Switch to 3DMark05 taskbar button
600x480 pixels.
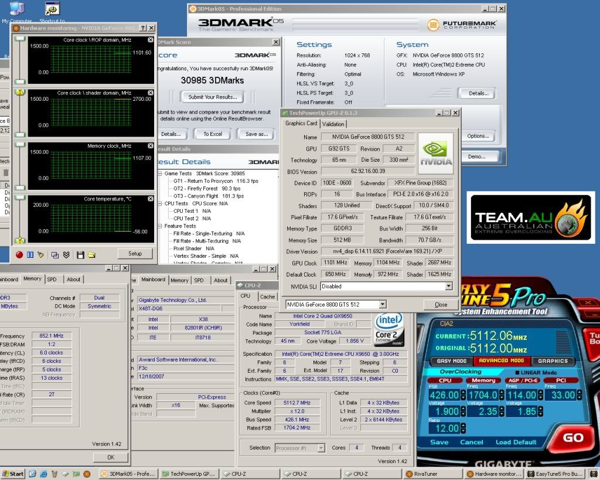coord(128,474)
